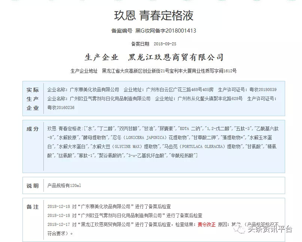The width and height of the screenshot is (302, 242).
Task: Click the Latin name GLYCINE MAX
Action: point(127,146)
